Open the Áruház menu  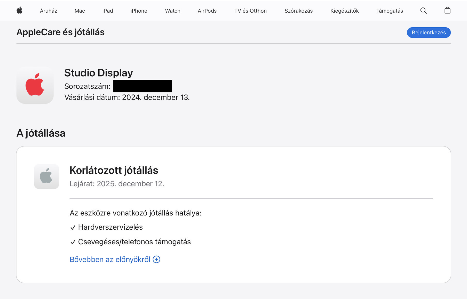(x=49, y=11)
